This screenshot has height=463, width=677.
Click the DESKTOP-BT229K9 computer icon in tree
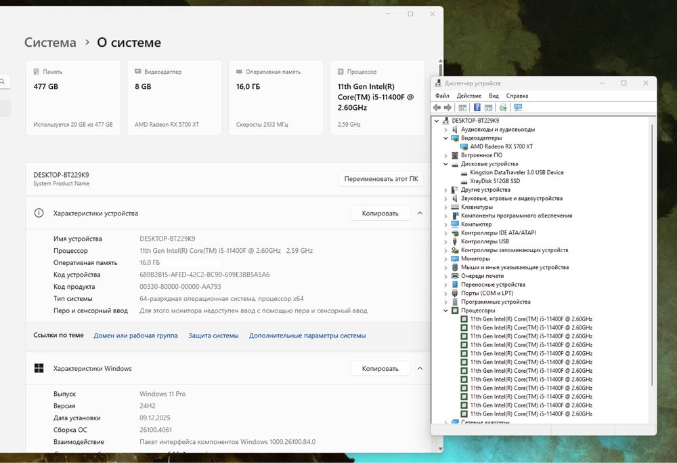[x=445, y=121]
